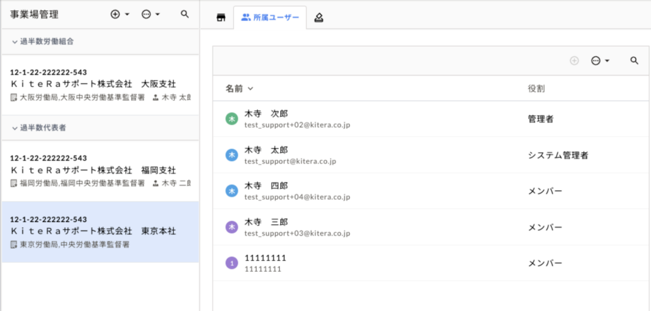Screen dimensions: 651x311
Task: Sort by the 名前 column header
Action: (239, 89)
